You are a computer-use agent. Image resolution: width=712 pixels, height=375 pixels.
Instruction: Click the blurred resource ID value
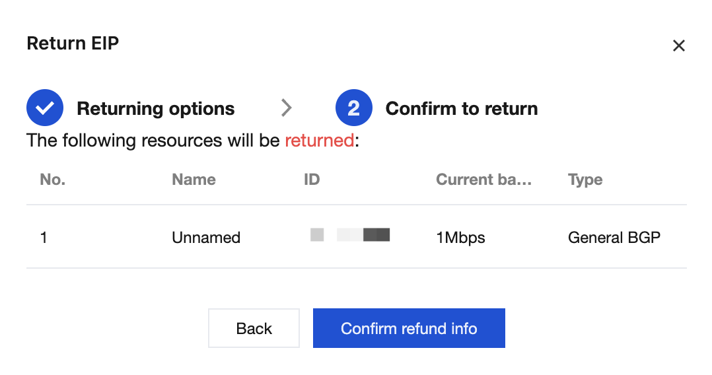[x=350, y=235]
